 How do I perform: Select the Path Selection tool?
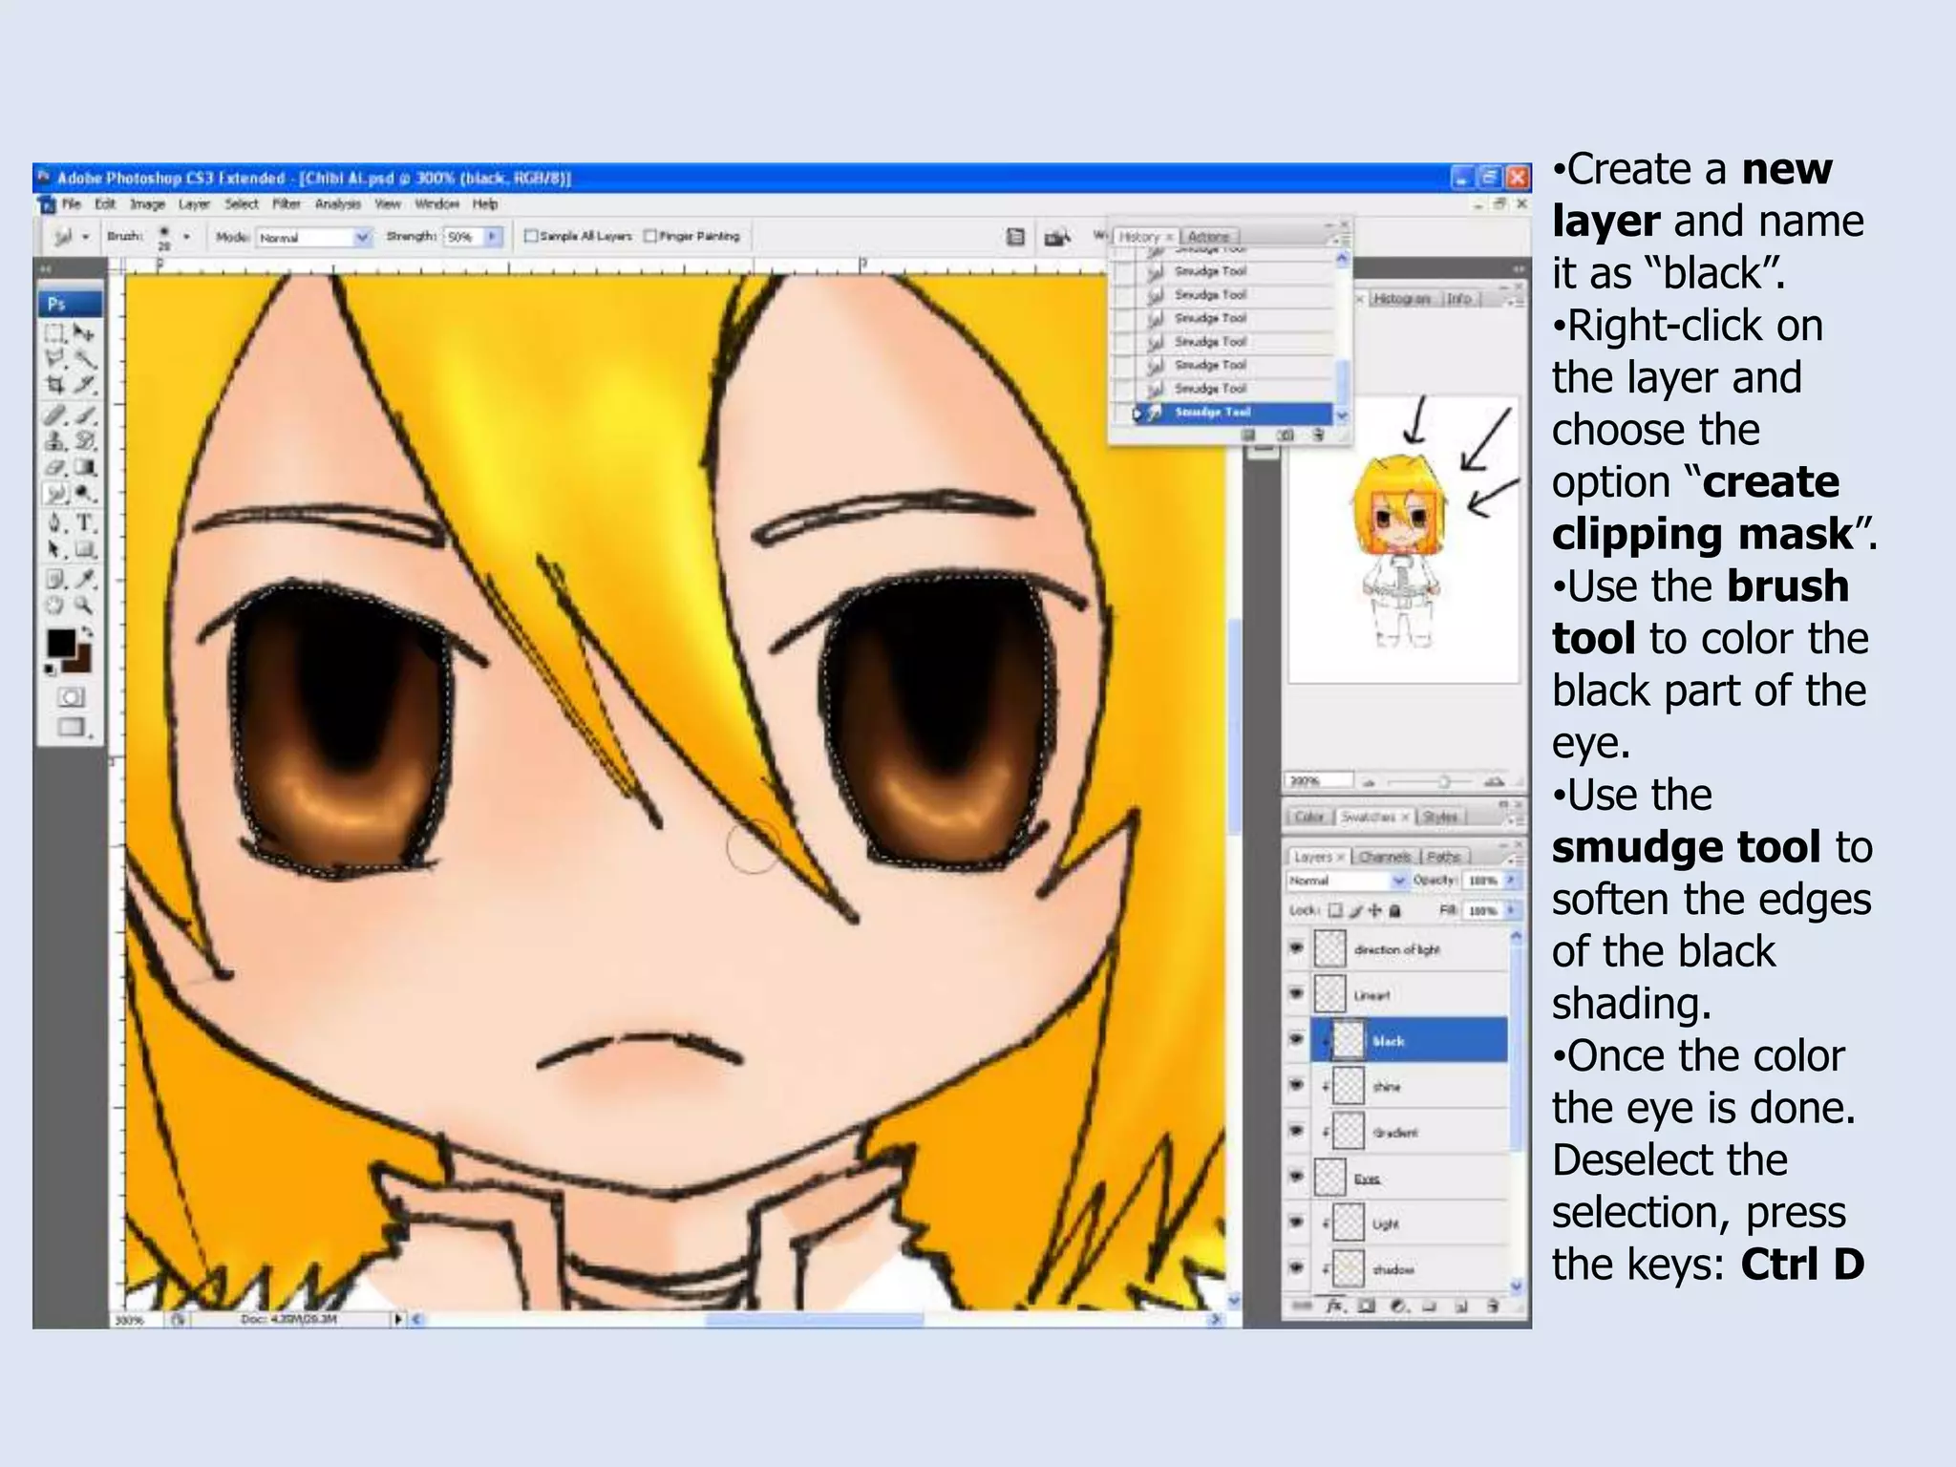point(54,549)
